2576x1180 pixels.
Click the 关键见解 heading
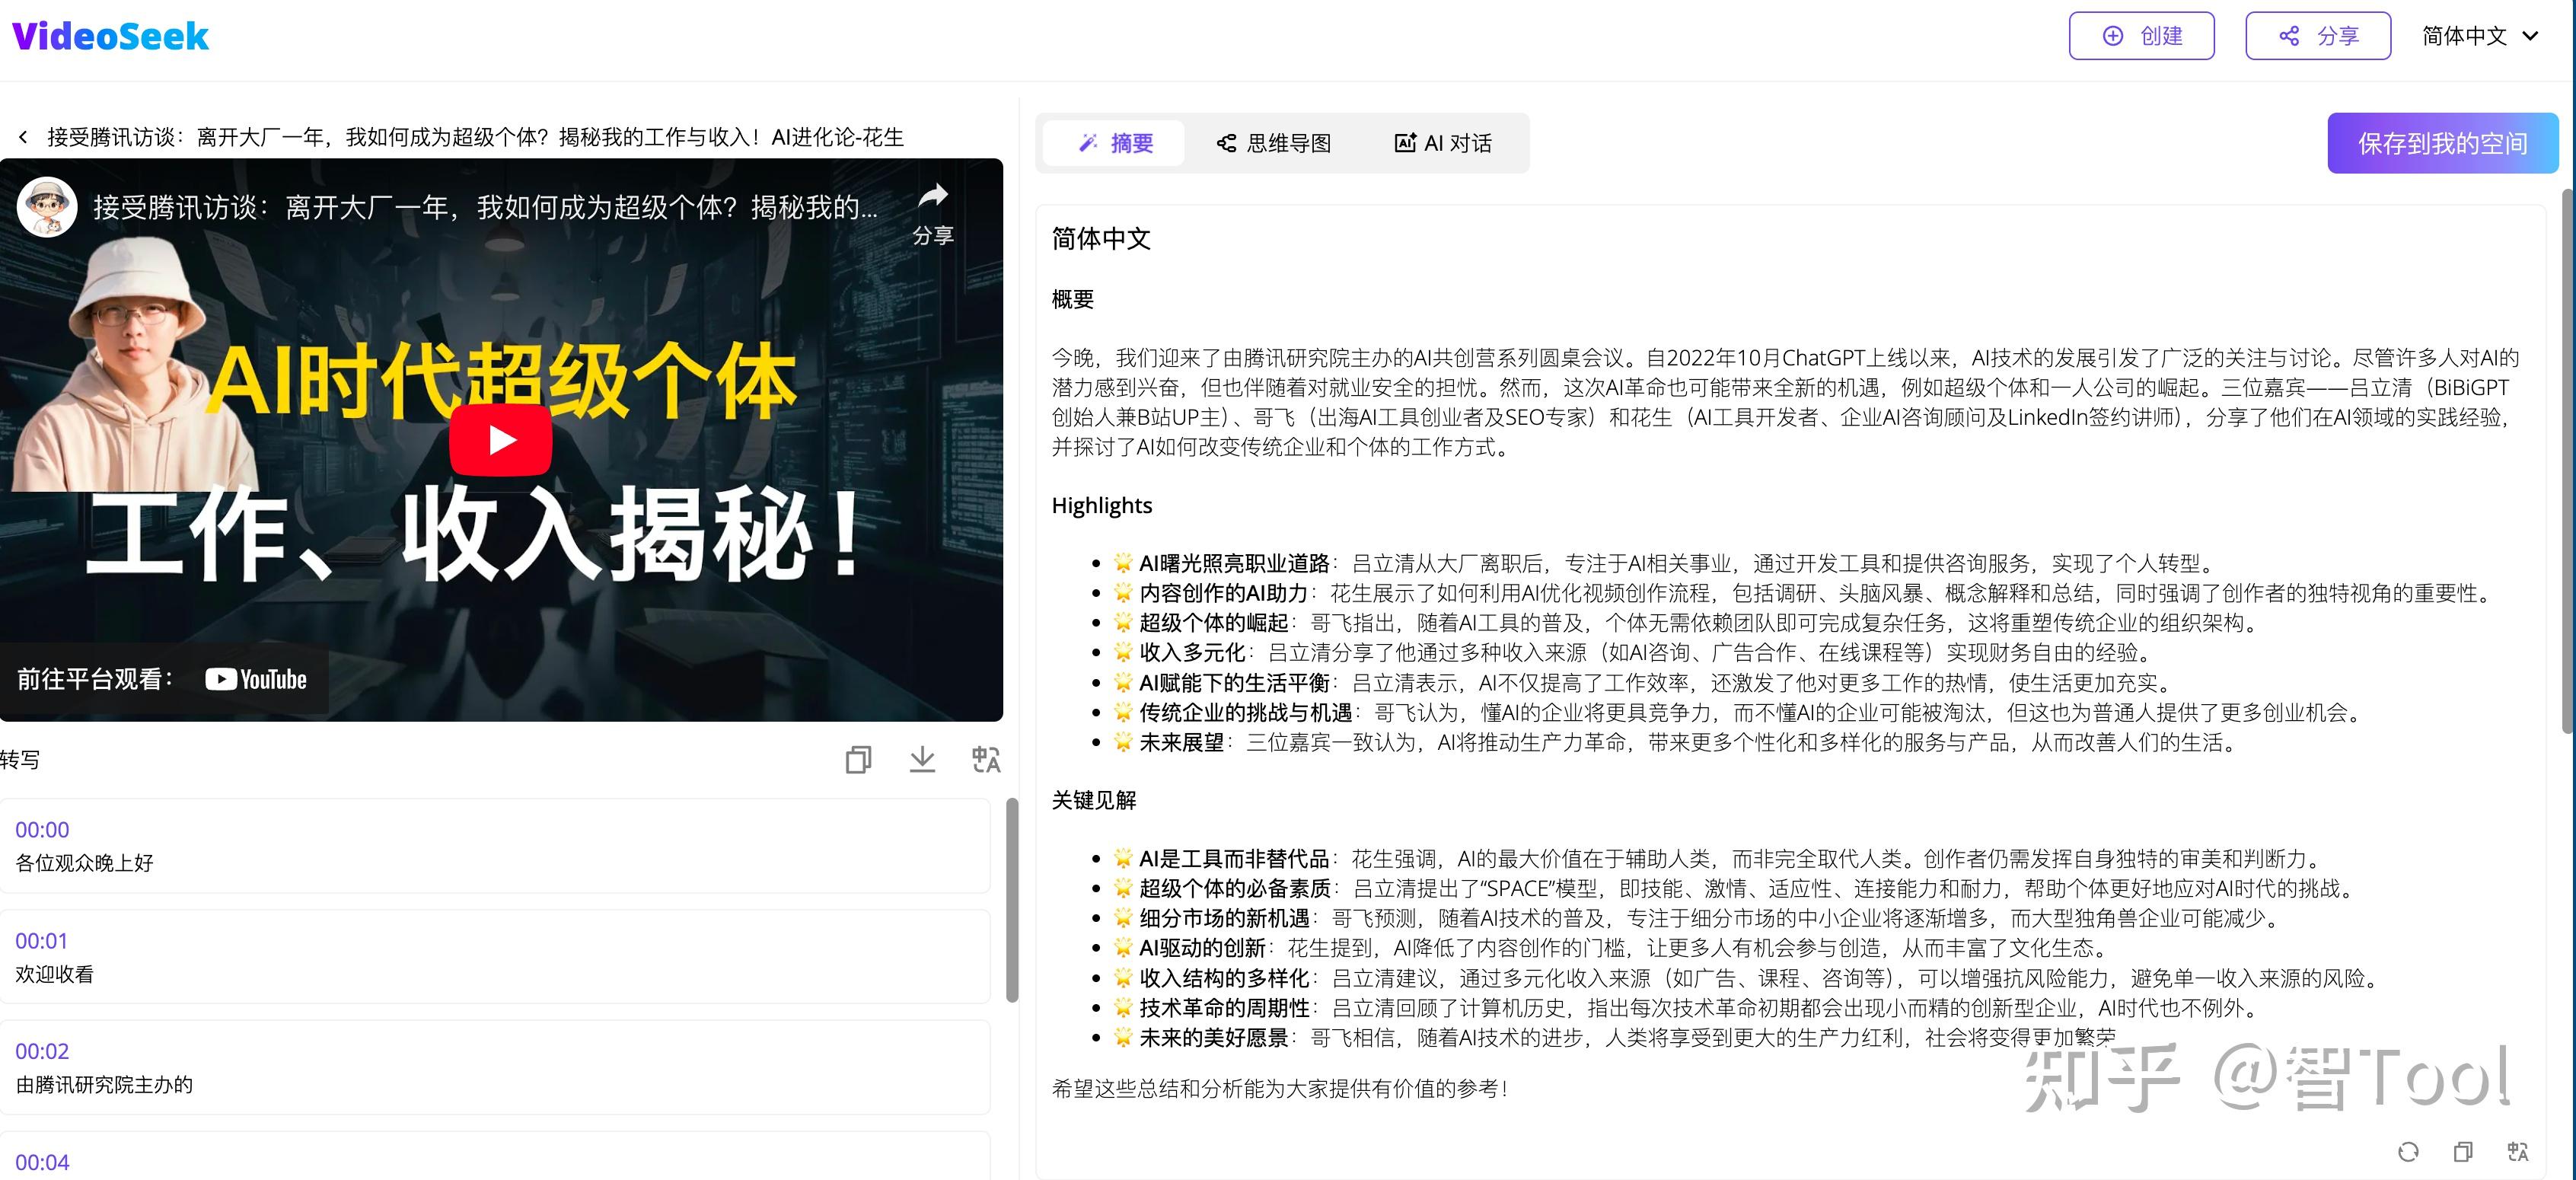tap(1094, 800)
